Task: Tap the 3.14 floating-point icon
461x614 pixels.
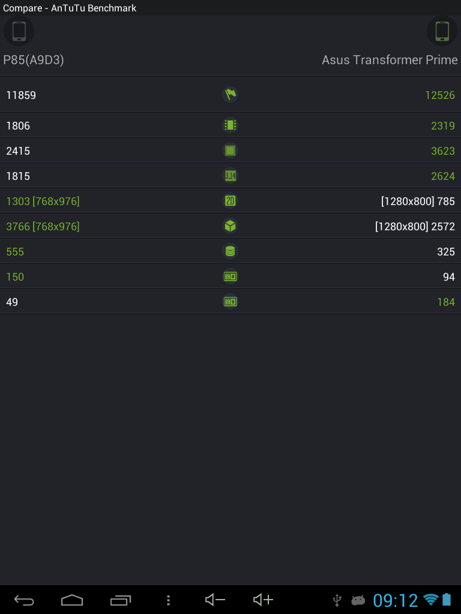Action: point(230,176)
